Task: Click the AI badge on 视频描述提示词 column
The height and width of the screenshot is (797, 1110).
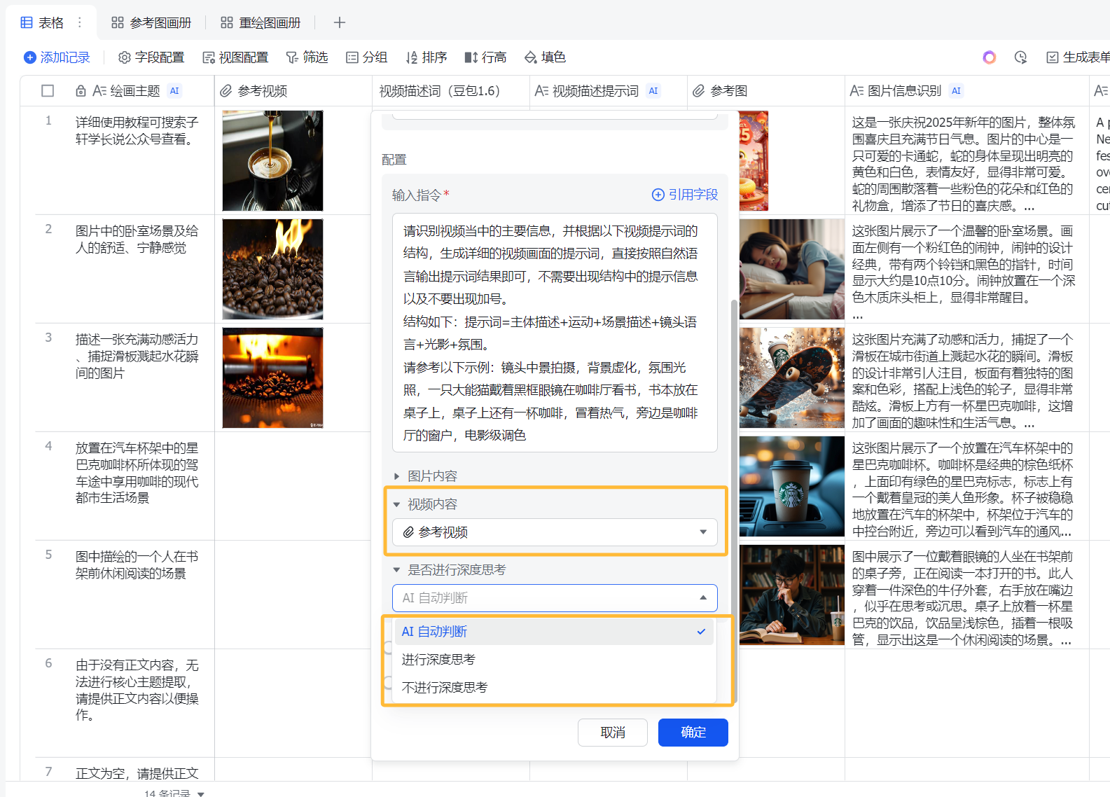Action: [653, 91]
